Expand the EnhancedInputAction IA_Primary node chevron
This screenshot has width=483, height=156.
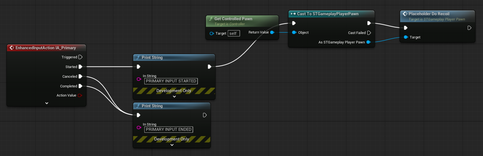click(x=47, y=103)
